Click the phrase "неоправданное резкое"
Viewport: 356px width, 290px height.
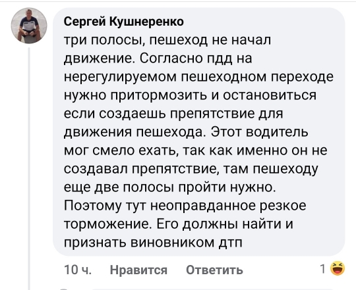[x=228, y=206]
